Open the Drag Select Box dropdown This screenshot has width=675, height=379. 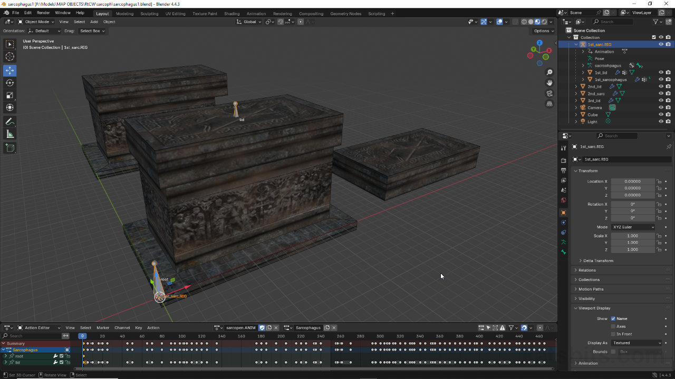coord(92,31)
